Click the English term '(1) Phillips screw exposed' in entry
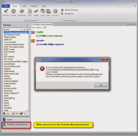 tap(49, 36)
